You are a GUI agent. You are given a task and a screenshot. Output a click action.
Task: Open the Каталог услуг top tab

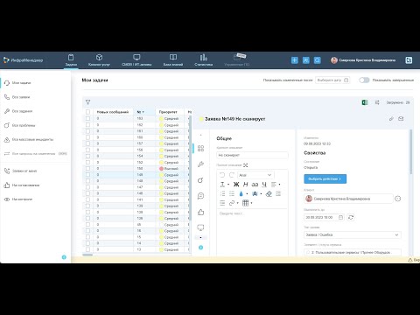99,60
